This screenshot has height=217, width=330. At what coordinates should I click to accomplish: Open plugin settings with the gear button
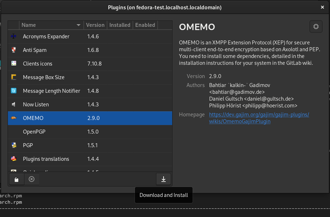click(x=316, y=26)
